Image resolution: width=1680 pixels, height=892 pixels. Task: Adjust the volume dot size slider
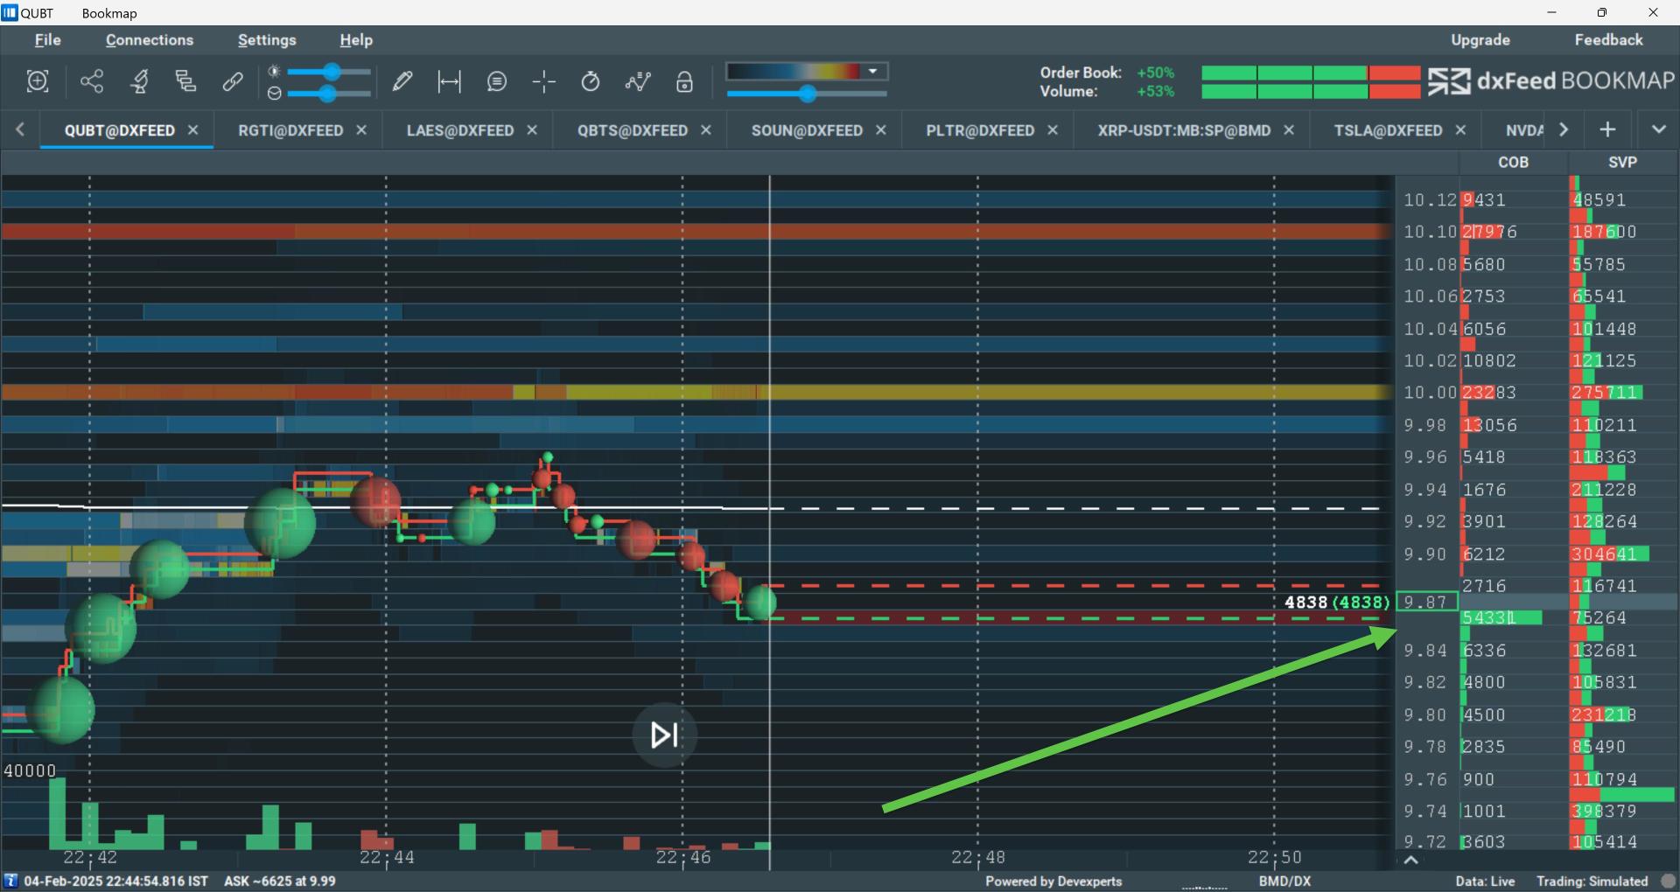[x=327, y=94]
